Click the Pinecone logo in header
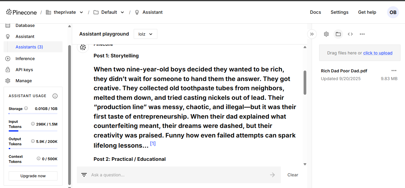 (21, 12)
